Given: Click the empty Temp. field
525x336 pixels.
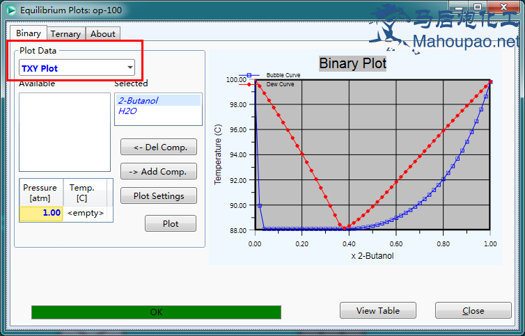Looking at the screenshot, I should pos(86,213).
